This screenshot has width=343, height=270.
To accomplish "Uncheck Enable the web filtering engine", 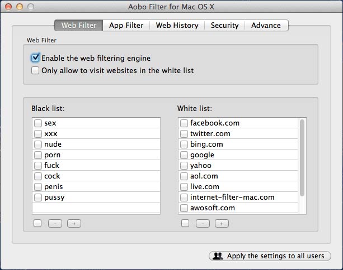I will [36, 58].
